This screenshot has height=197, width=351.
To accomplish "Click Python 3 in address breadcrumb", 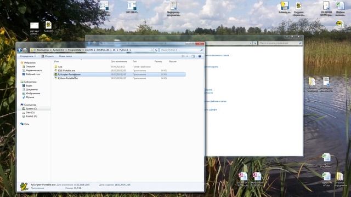I will [x=124, y=50].
